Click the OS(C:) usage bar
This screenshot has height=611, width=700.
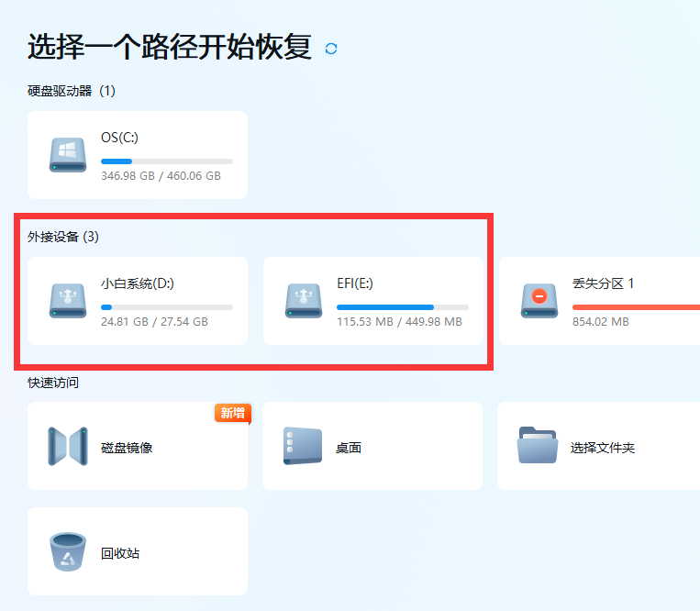167,161
